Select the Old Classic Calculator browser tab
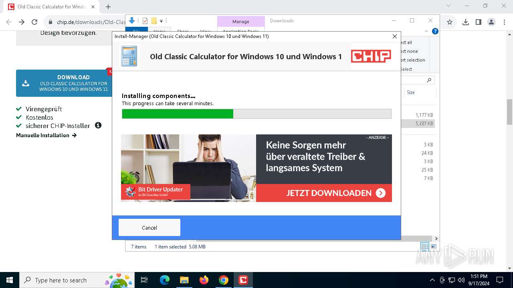This screenshot has height=288, width=513. click(51, 7)
